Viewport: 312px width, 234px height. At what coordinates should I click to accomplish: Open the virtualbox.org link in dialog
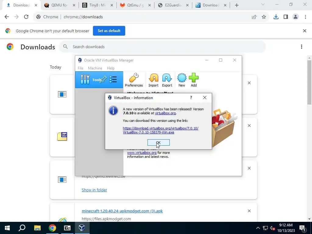165,113
